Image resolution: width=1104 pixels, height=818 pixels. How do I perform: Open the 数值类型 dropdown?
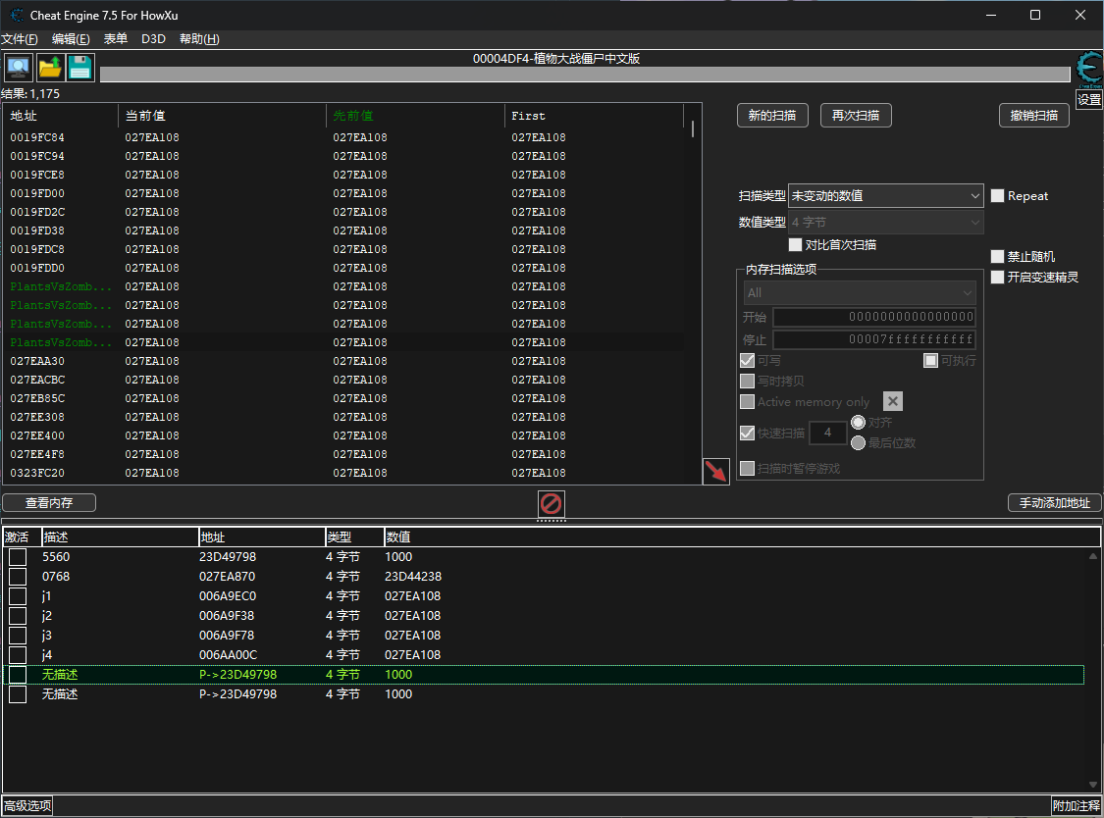pos(885,223)
